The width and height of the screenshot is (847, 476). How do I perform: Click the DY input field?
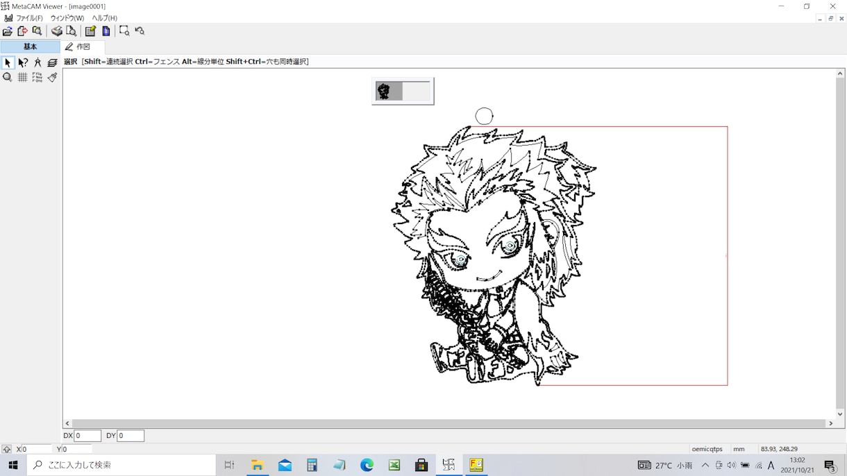(131, 436)
